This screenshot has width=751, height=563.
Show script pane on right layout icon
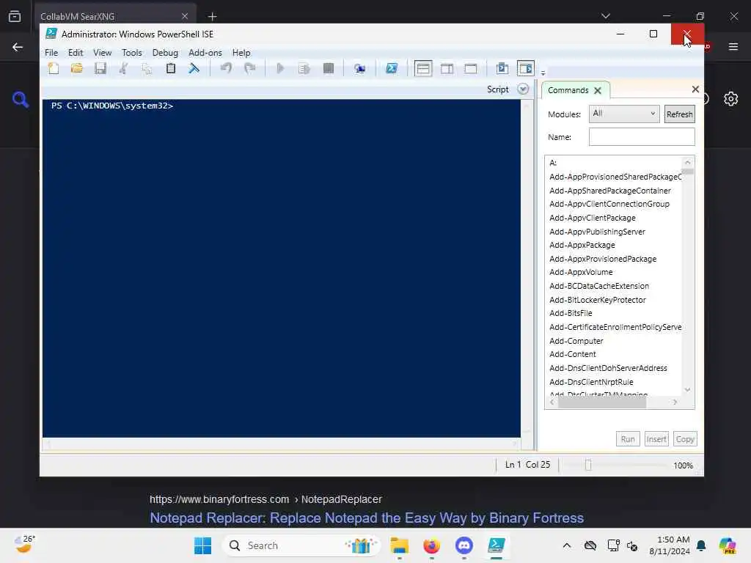click(447, 68)
